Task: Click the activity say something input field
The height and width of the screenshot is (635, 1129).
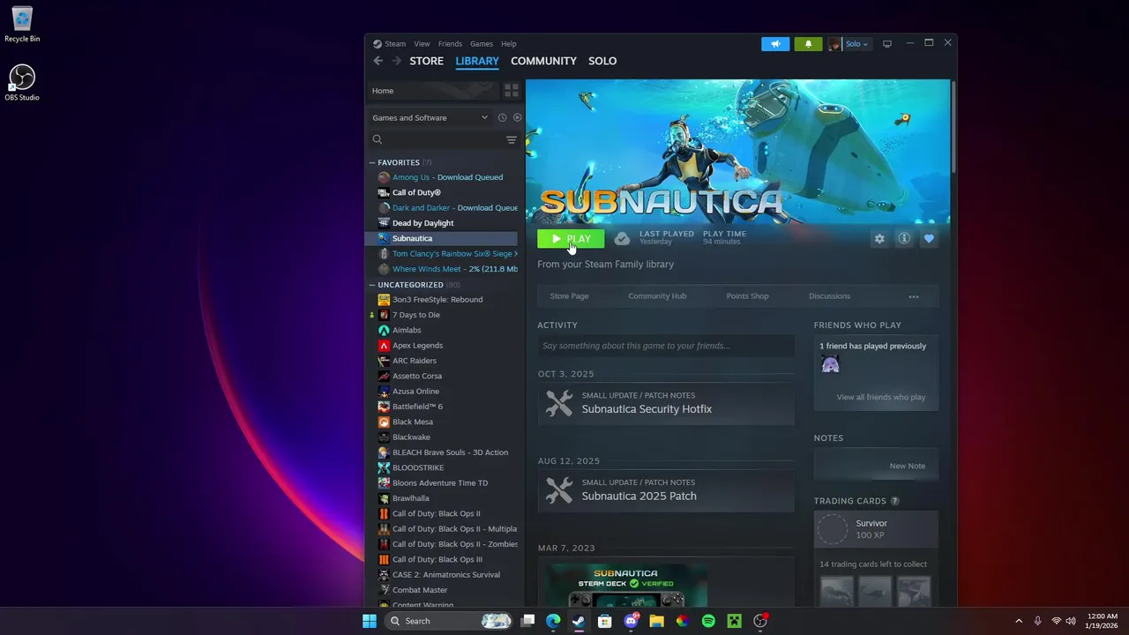Action: (x=666, y=346)
